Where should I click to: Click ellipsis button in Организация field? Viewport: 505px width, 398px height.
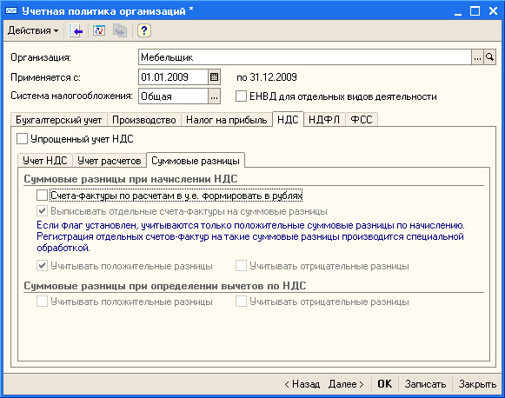coord(477,57)
